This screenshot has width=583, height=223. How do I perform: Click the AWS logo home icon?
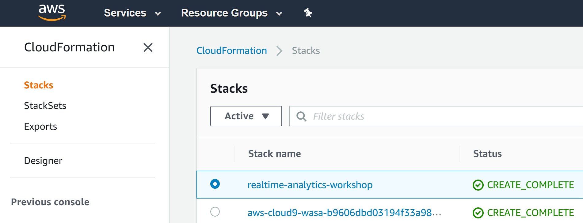52,13
